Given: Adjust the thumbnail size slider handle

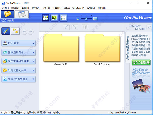Looking at the screenshot, I should pyautogui.click(x=86, y=19).
